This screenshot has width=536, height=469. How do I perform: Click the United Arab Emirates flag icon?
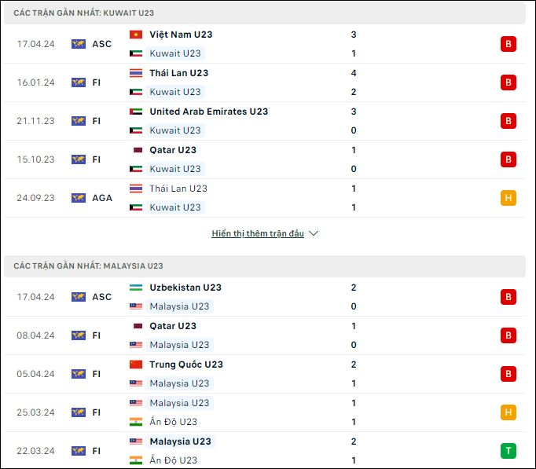point(136,112)
